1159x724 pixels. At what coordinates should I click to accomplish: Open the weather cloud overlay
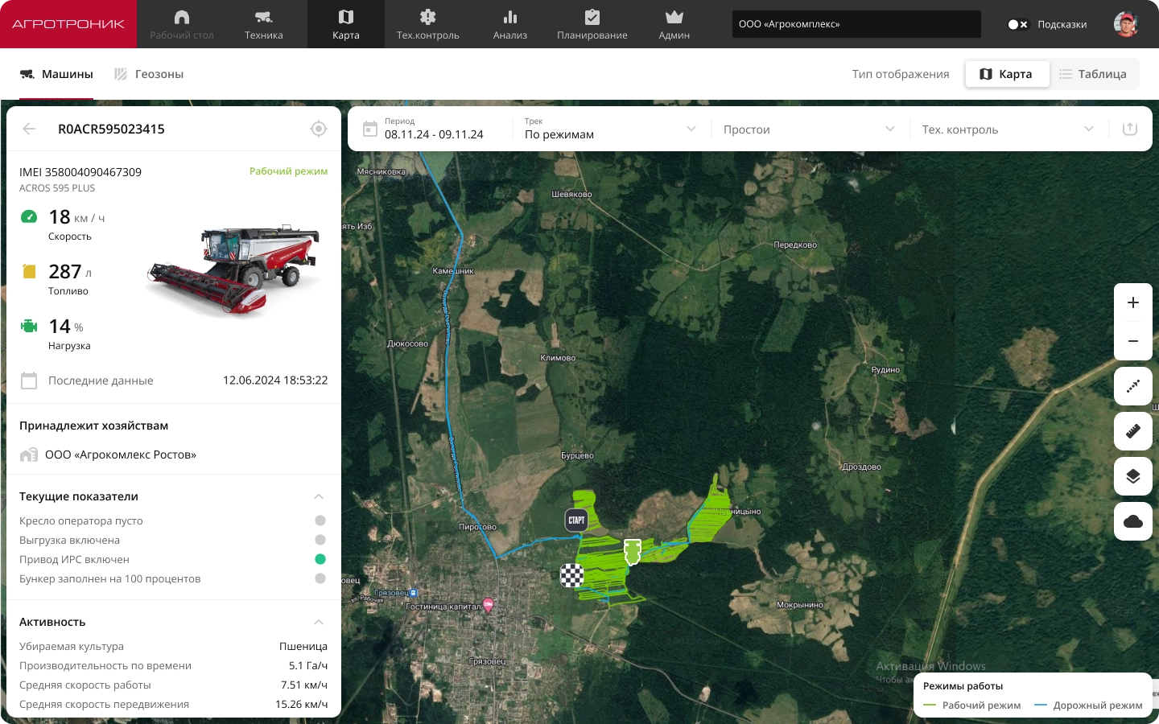1132,521
